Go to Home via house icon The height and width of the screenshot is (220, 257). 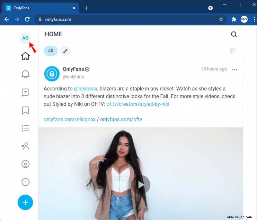(x=25, y=56)
